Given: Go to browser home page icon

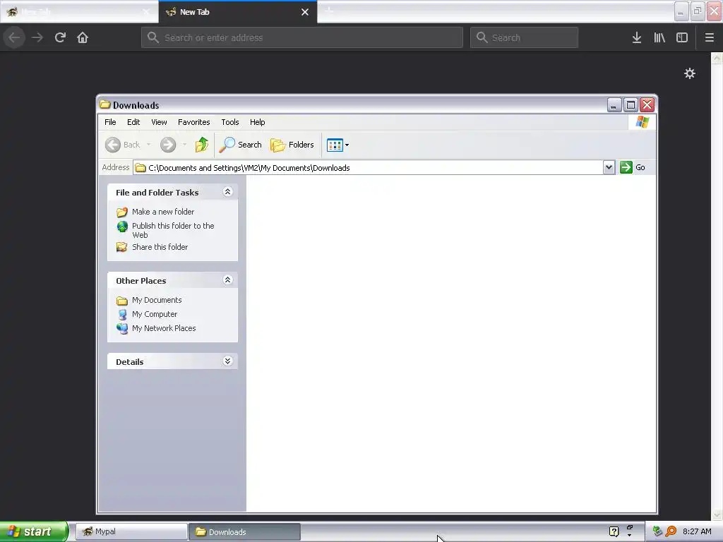Looking at the screenshot, I should coord(83,37).
